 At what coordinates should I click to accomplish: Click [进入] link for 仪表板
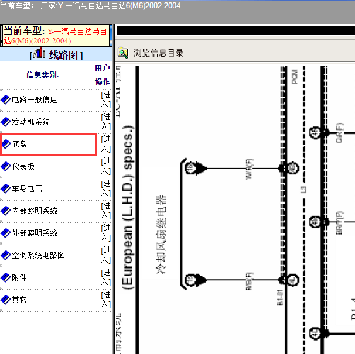point(105,166)
